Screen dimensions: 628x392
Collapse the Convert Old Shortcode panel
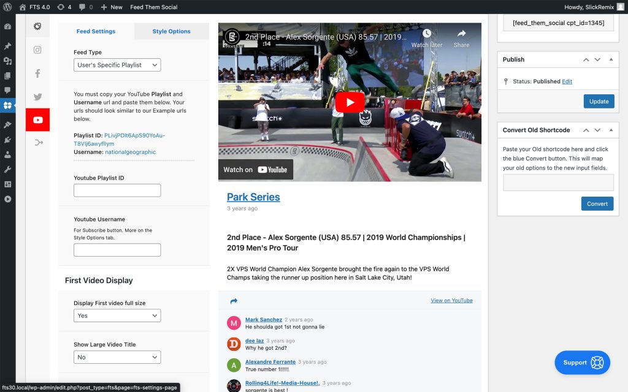611,130
